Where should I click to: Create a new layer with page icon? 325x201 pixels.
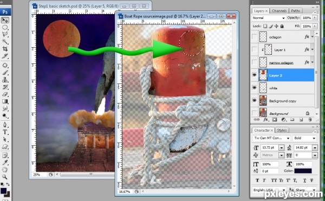click(301, 120)
